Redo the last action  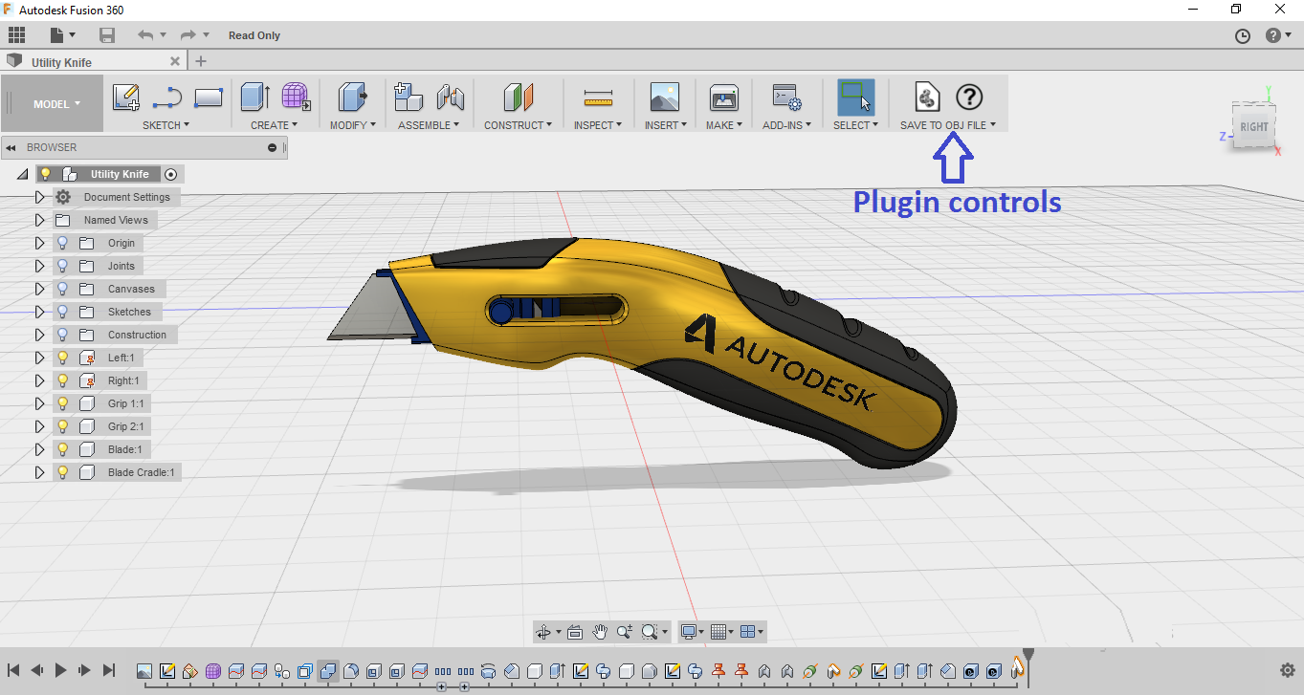(x=188, y=35)
